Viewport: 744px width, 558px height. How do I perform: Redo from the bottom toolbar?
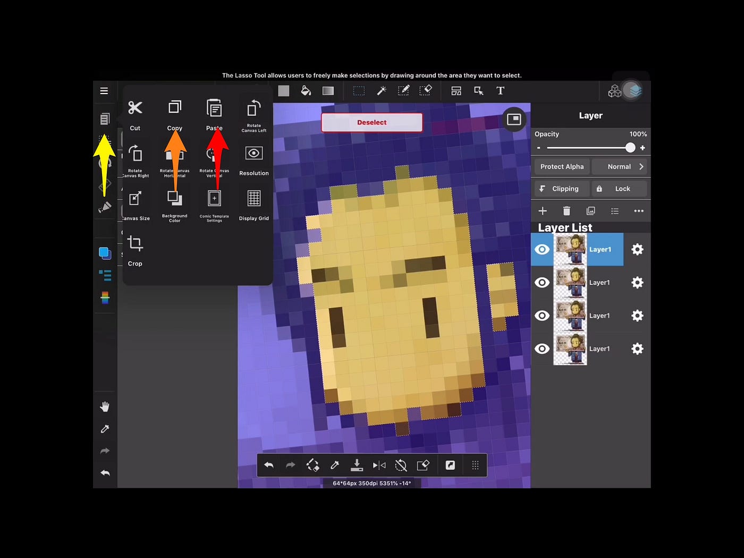(x=290, y=465)
